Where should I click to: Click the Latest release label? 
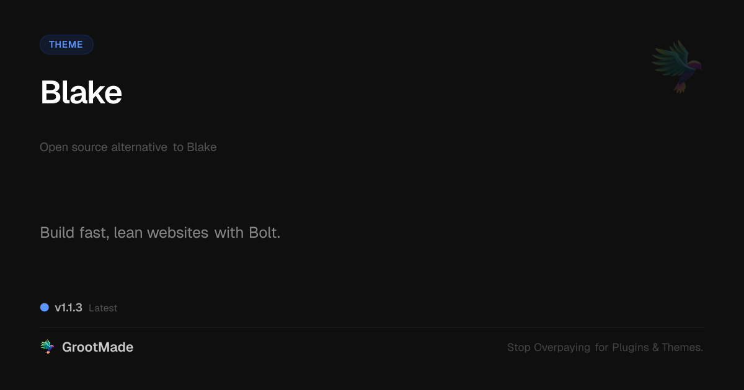pyautogui.click(x=103, y=308)
